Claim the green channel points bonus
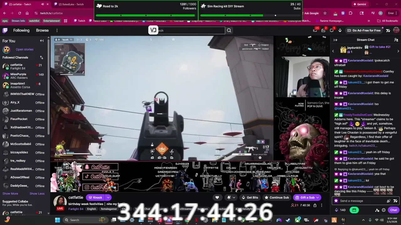Screen dimensions: 401x225 click(354, 210)
